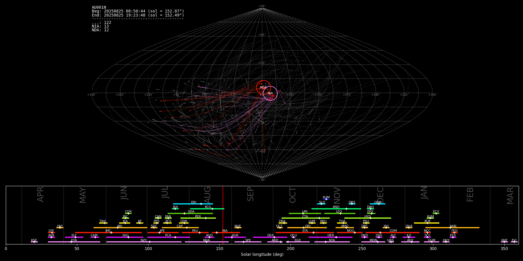Select the station code AU001N in header

[x=99, y=8]
